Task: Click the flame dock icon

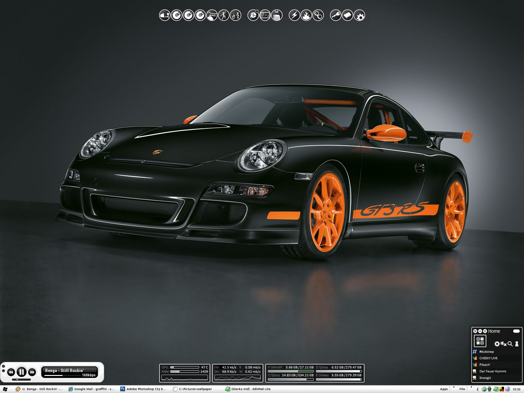Action: click(x=306, y=15)
